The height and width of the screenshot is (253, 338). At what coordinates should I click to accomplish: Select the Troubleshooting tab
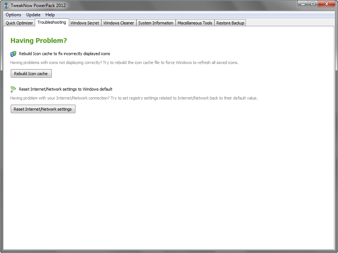(x=52, y=22)
